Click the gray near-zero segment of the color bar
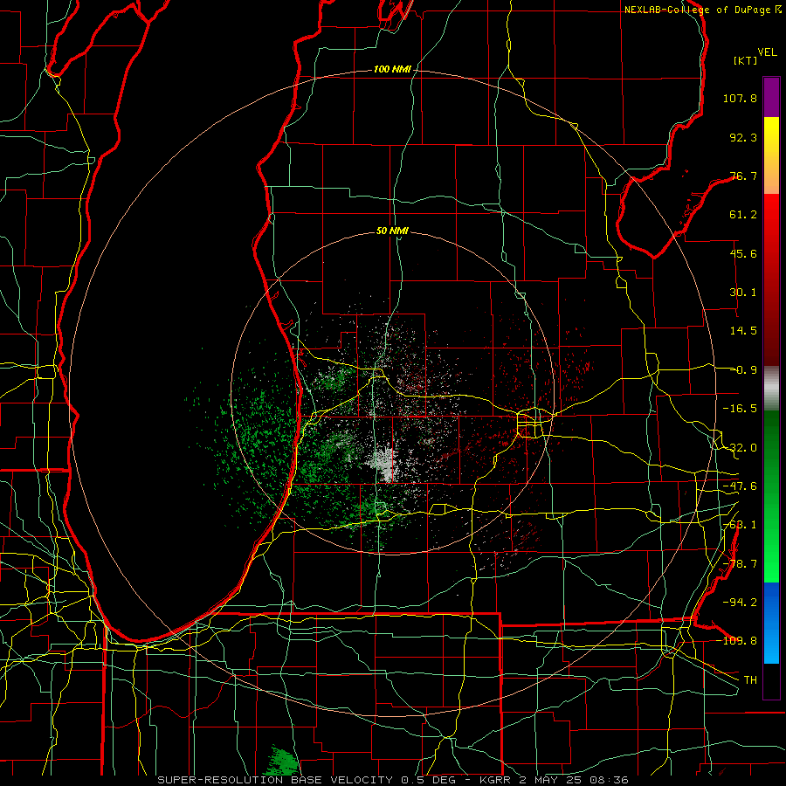Screen dimensions: 786x786 click(x=771, y=387)
